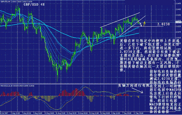Click the GBPUSD,H4 symbol header text
This screenshot has width=182, height=115.
pyautogui.click(x=16, y=2)
